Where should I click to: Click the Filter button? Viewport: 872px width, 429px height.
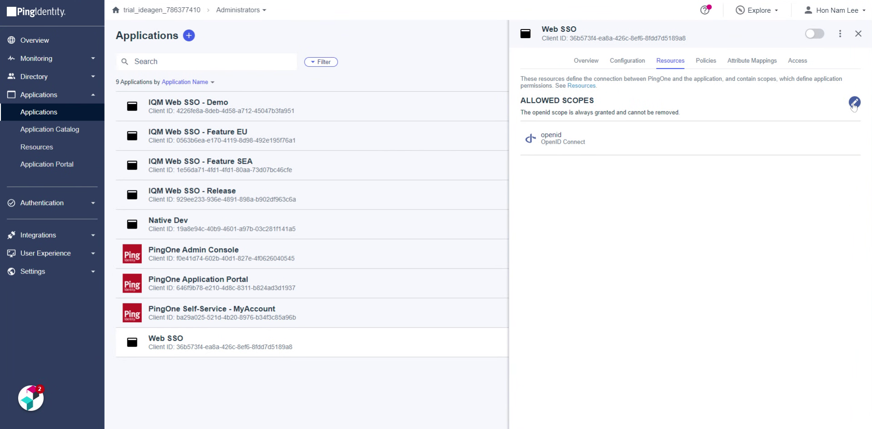tap(321, 62)
